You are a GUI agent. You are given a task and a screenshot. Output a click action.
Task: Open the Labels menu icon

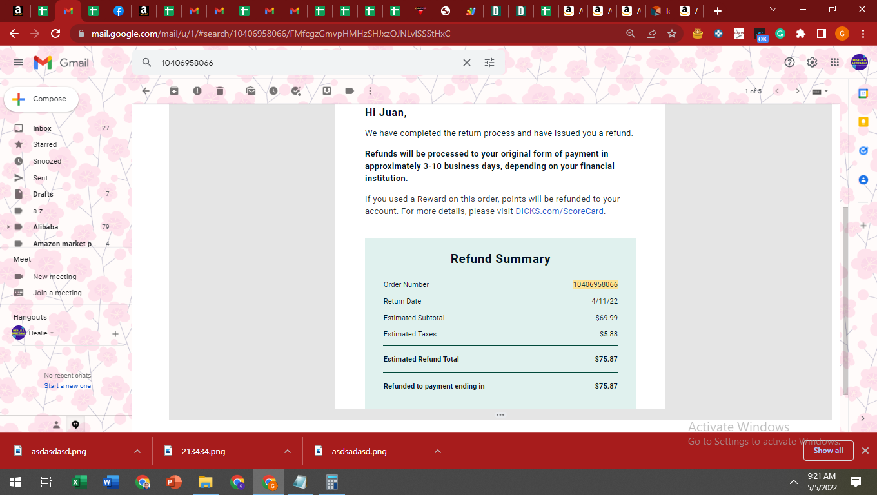pyautogui.click(x=350, y=91)
